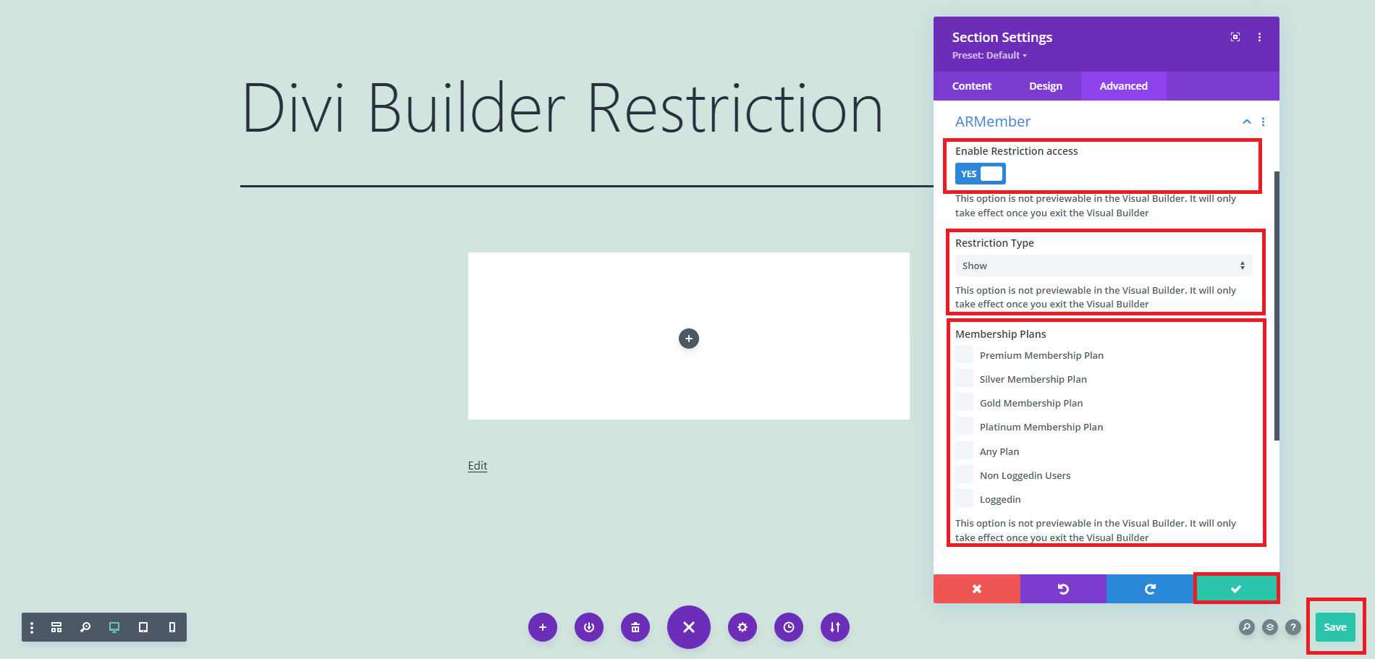Switch to the Design tab

(1045, 86)
